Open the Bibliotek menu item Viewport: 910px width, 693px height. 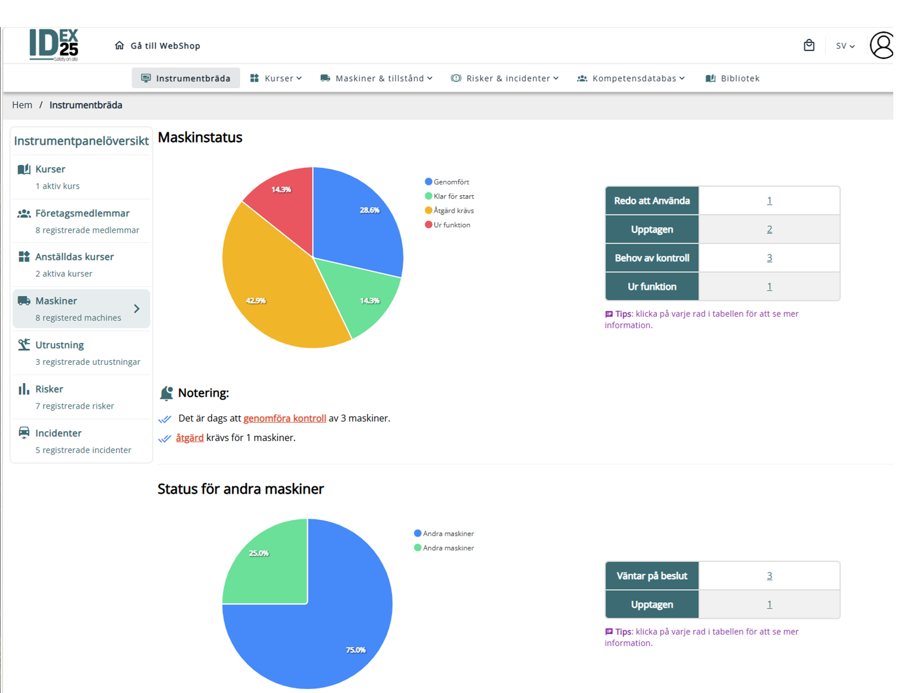(x=733, y=78)
